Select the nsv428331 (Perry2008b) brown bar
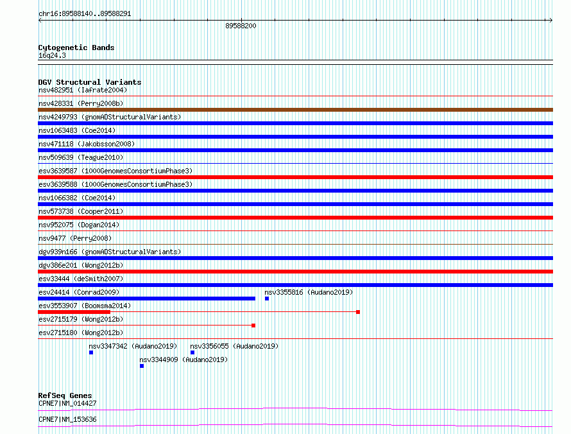Viewport: 571px width, 434px height. point(295,110)
